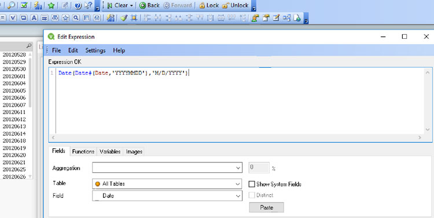The height and width of the screenshot is (218, 434).
Task: Create a Custom Object icon
Action: click(97, 18)
